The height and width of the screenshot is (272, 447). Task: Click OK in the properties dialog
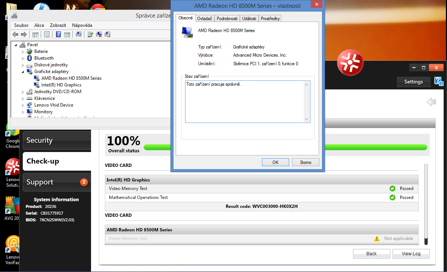pyautogui.click(x=275, y=162)
